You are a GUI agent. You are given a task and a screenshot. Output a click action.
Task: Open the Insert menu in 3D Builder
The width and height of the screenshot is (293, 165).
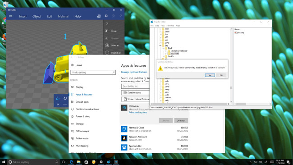click(x=23, y=16)
